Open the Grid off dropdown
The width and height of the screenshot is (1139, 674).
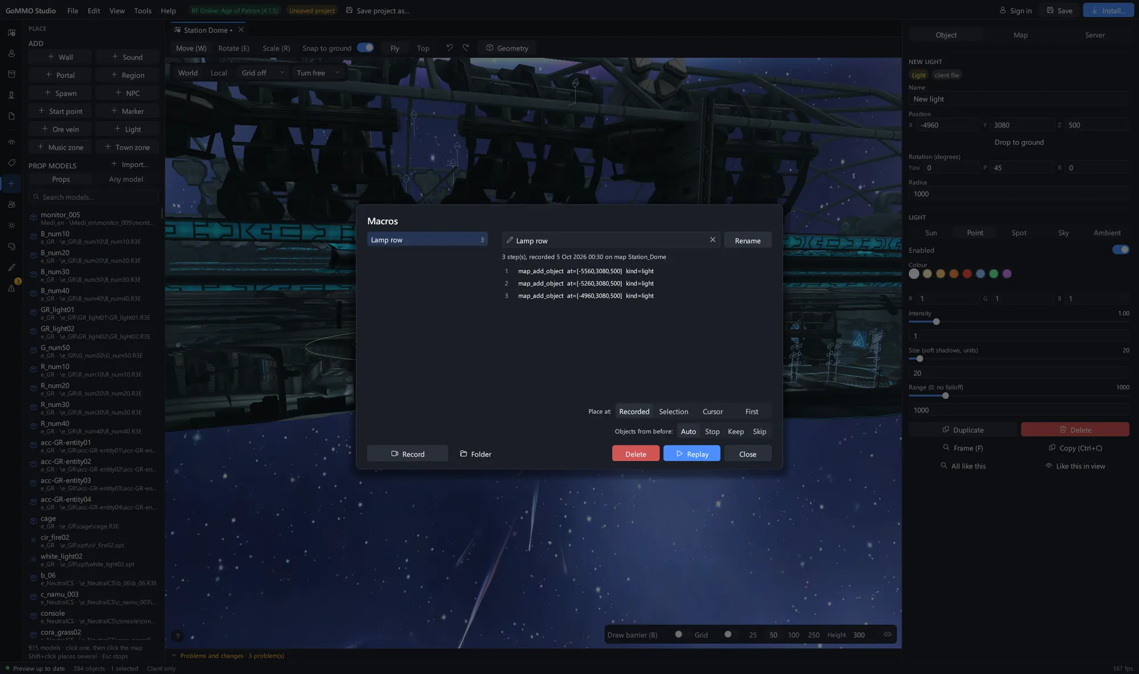tap(263, 73)
